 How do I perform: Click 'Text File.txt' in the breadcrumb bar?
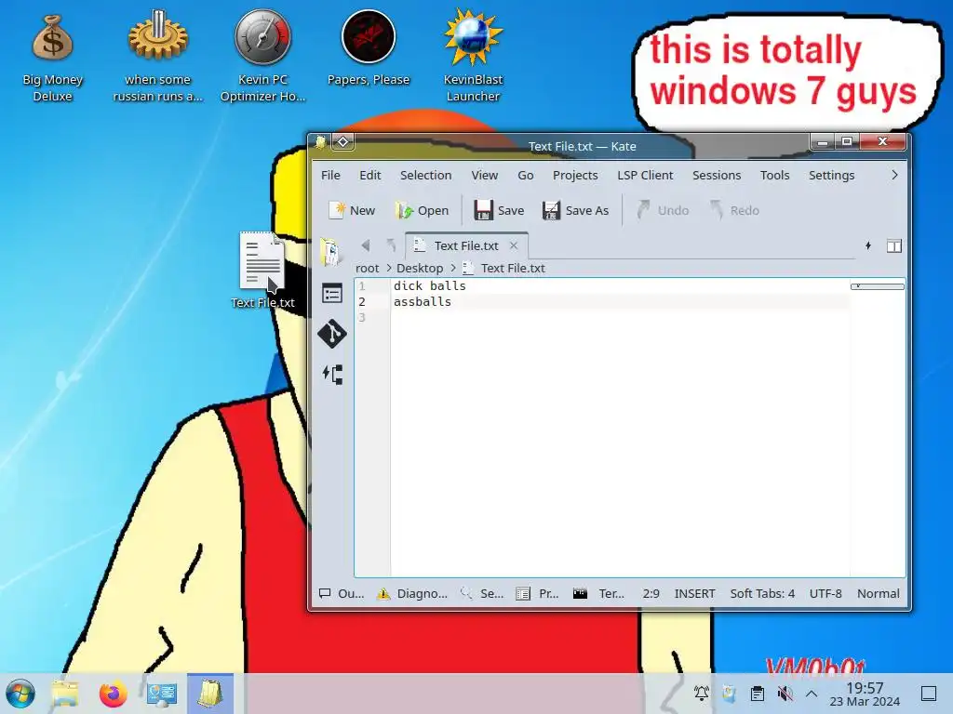[513, 269]
